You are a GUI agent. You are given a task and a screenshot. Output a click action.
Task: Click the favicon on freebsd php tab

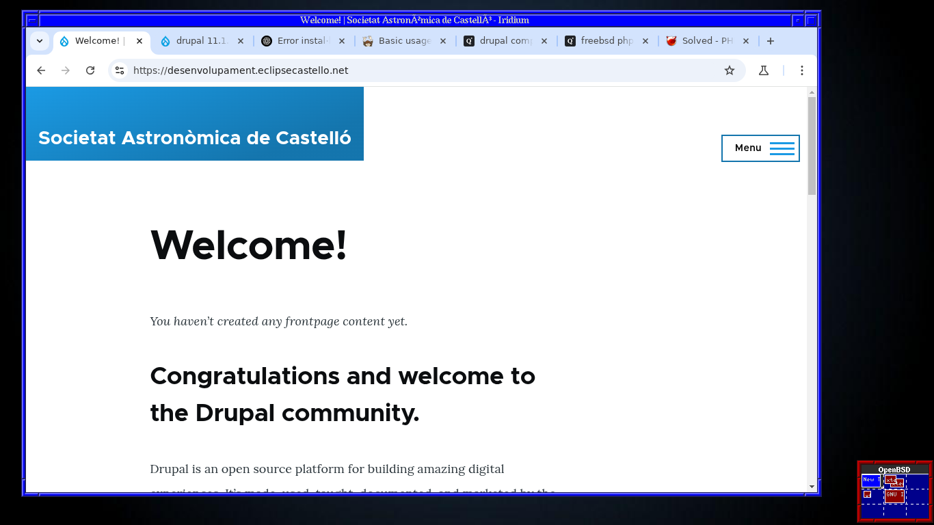click(x=570, y=41)
